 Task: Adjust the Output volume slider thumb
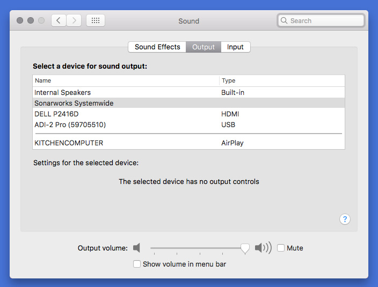[245, 248]
